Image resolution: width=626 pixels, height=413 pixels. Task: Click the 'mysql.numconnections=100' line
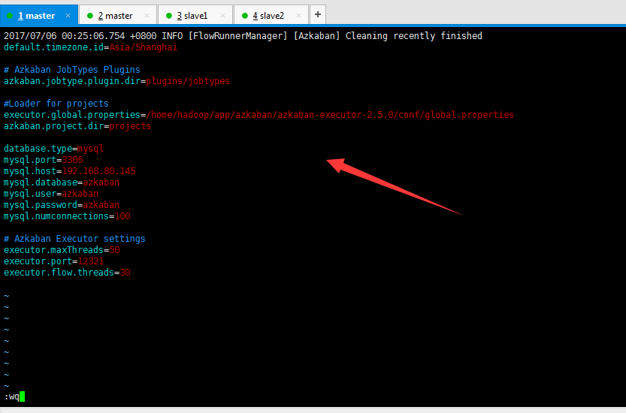click(x=67, y=216)
